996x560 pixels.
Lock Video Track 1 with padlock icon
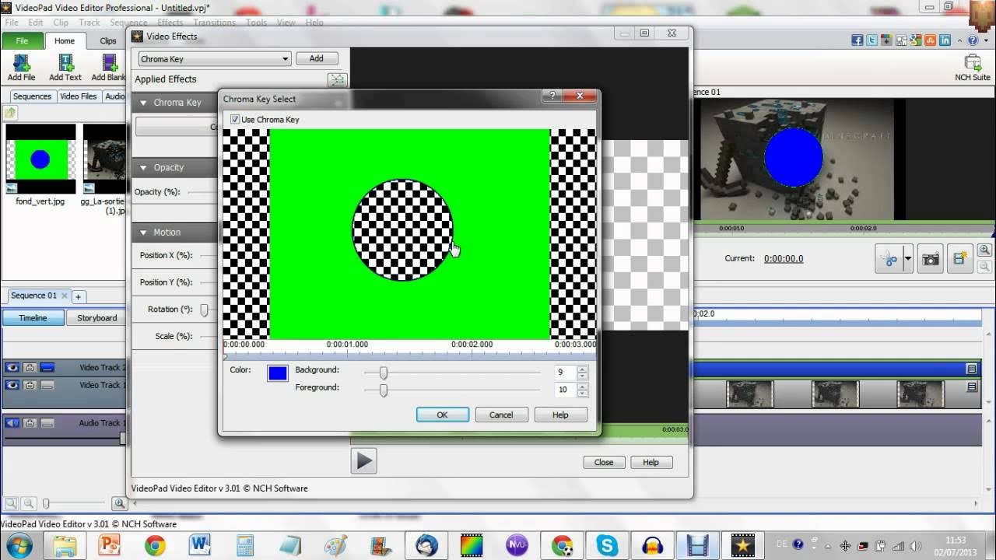[30, 385]
